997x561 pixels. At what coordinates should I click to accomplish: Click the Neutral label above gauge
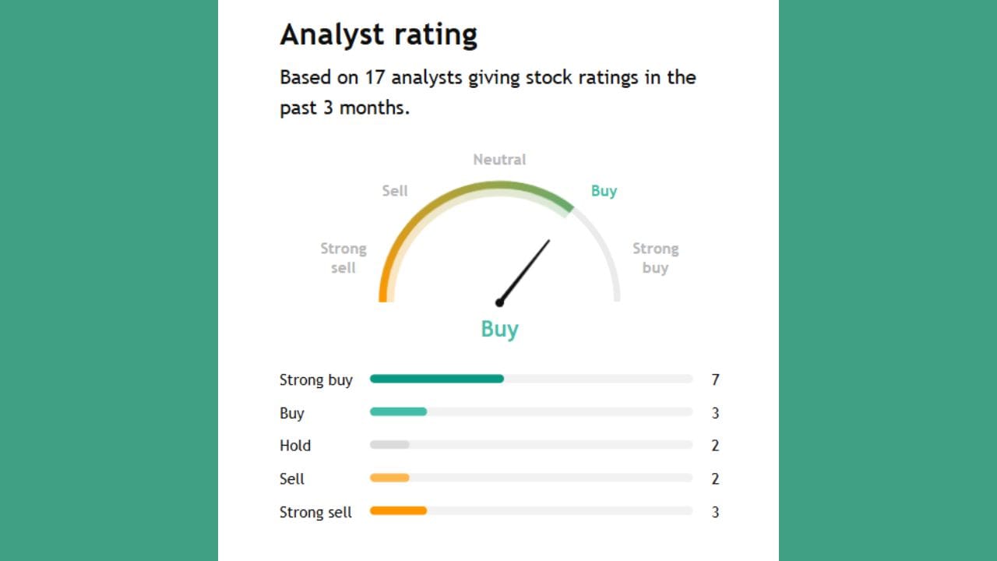[499, 160]
